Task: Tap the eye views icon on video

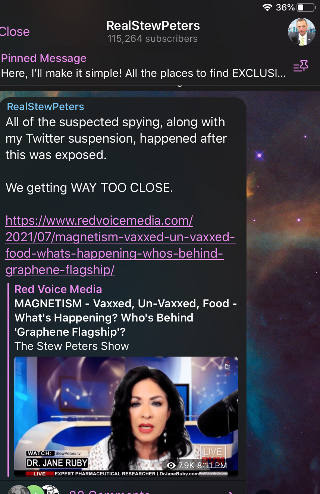Action: click(171, 465)
